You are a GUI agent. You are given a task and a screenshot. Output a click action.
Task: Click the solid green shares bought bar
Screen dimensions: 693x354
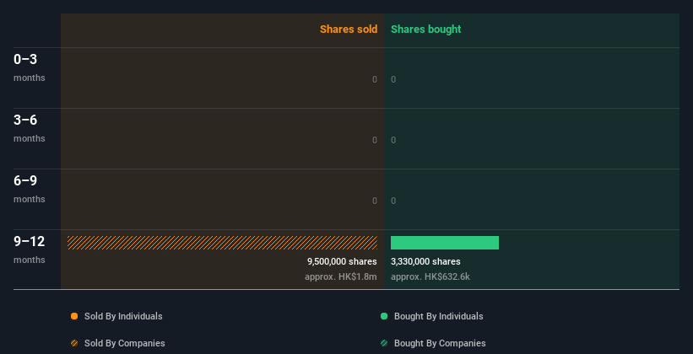445,243
